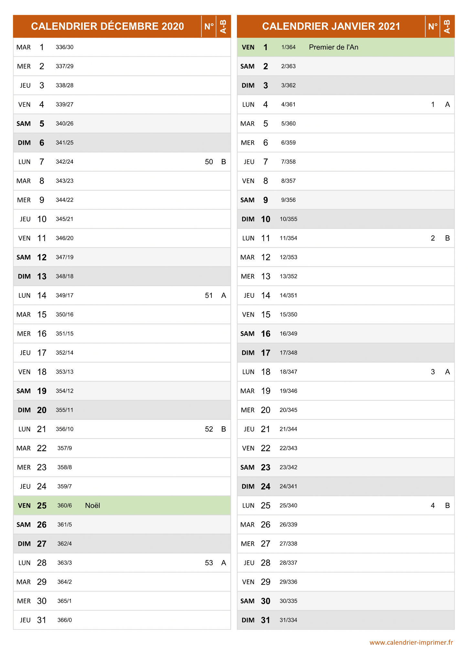Select the A letter on December 14
This screenshot has height=663, width=468.
point(223,296)
